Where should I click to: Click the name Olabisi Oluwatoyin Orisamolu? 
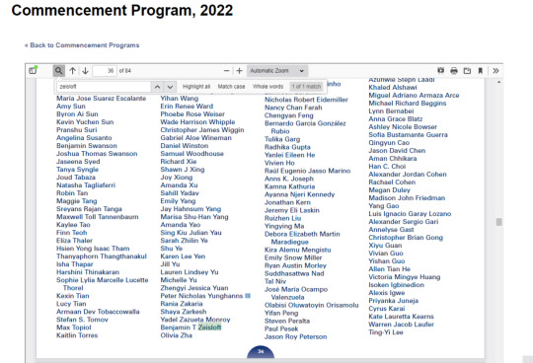(312, 305)
